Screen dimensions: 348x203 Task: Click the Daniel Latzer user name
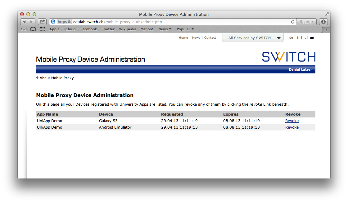pyautogui.click(x=300, y=69)
